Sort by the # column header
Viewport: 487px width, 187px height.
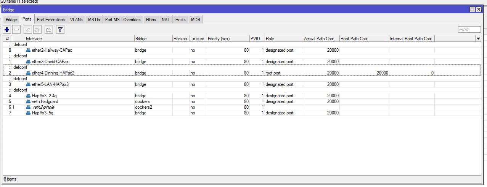click(8, 39)
